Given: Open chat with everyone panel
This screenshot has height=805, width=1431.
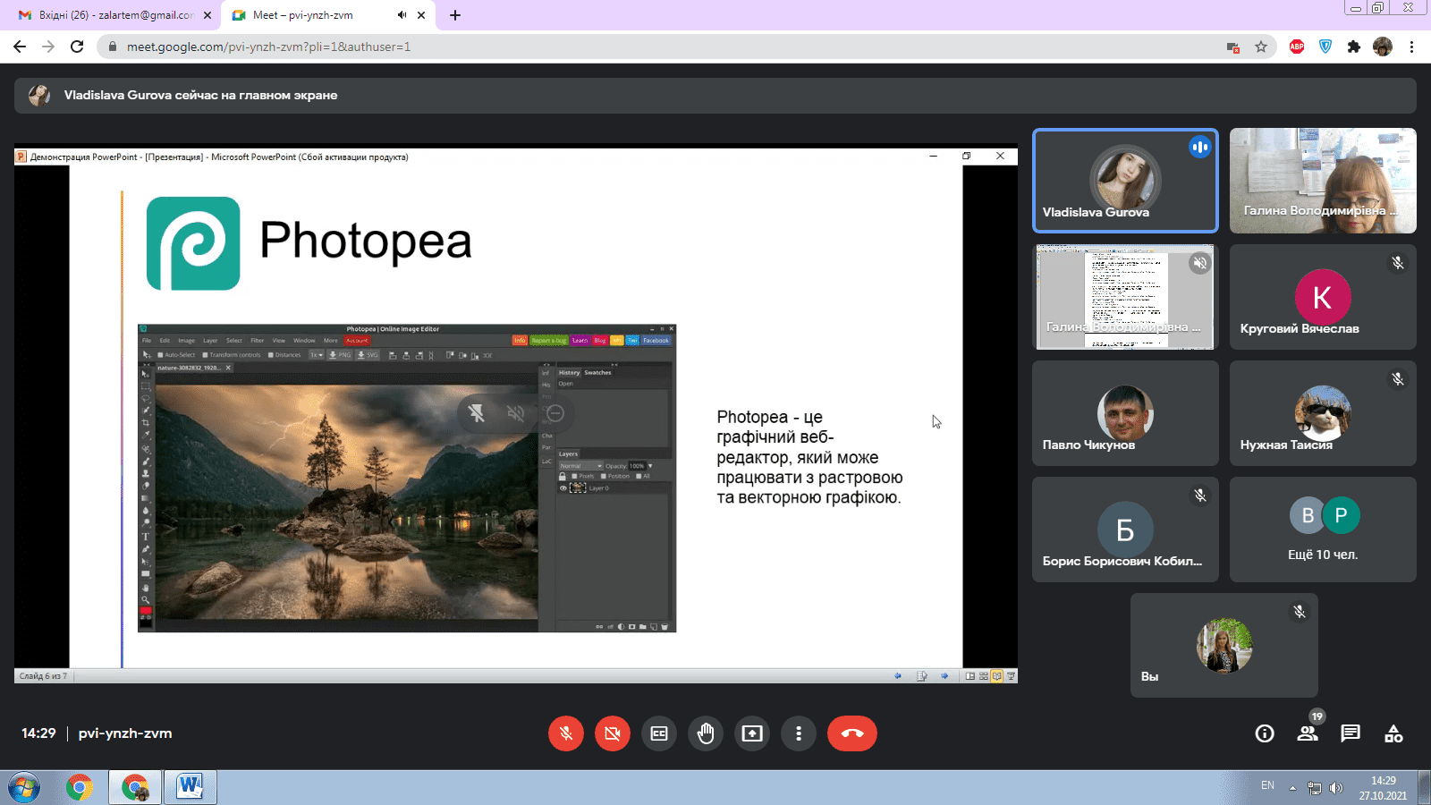Looking at the screenshot, I should 1351,733.
